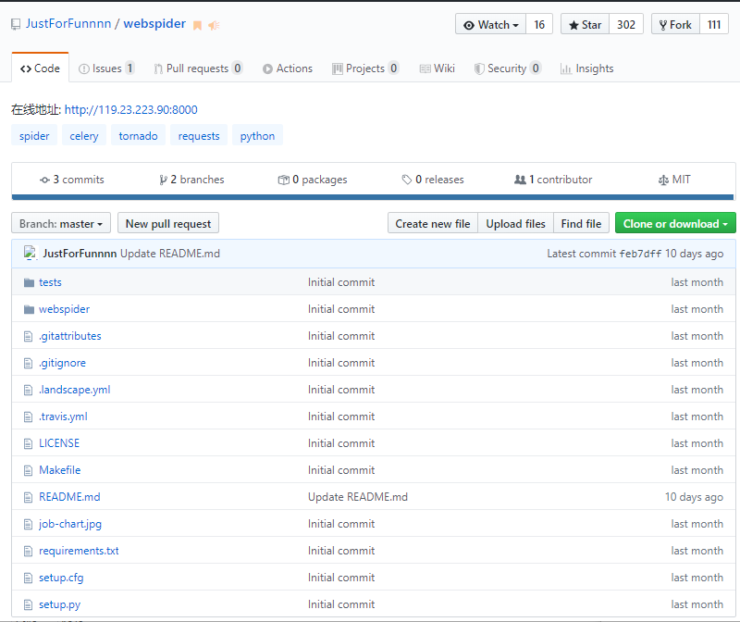Click the orange bookmark icon next to webspider
This screenshot has width=740, height=622.
198,26
